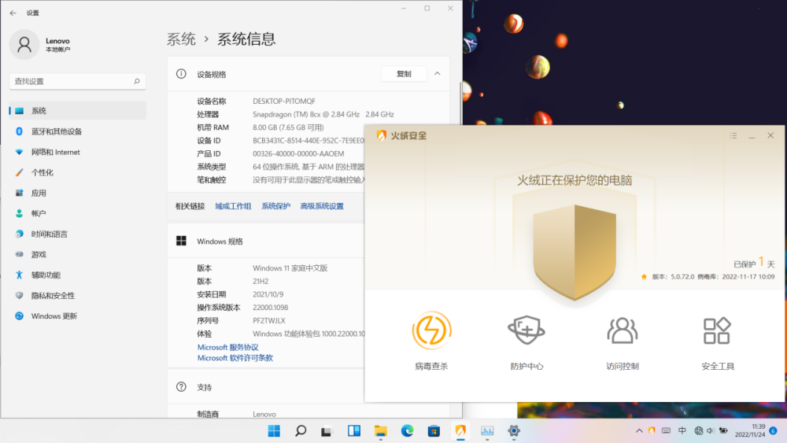787x443 pixels.
Task: Click OS build value 22000.1098
Action: point(271,308)
